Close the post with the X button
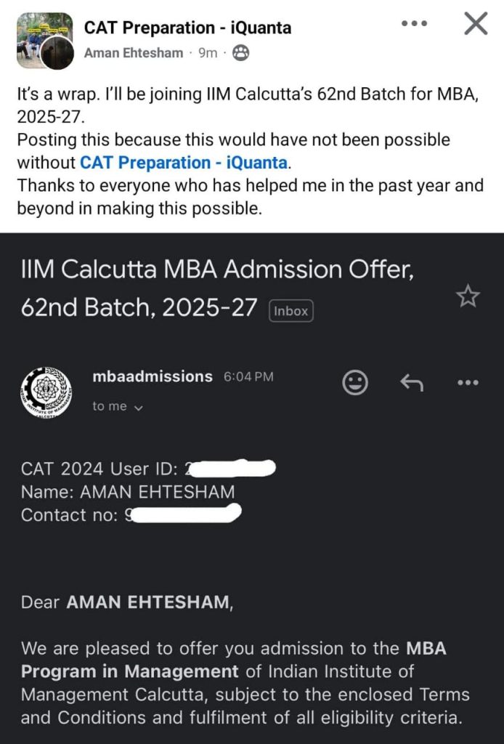 [476, 24]
